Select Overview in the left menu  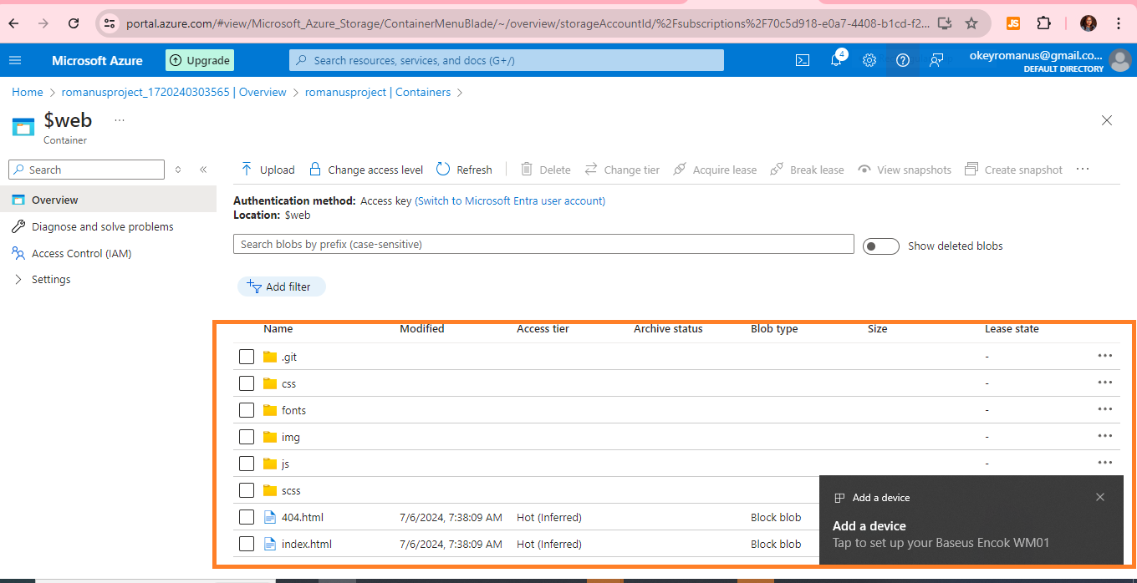point(109,200)
